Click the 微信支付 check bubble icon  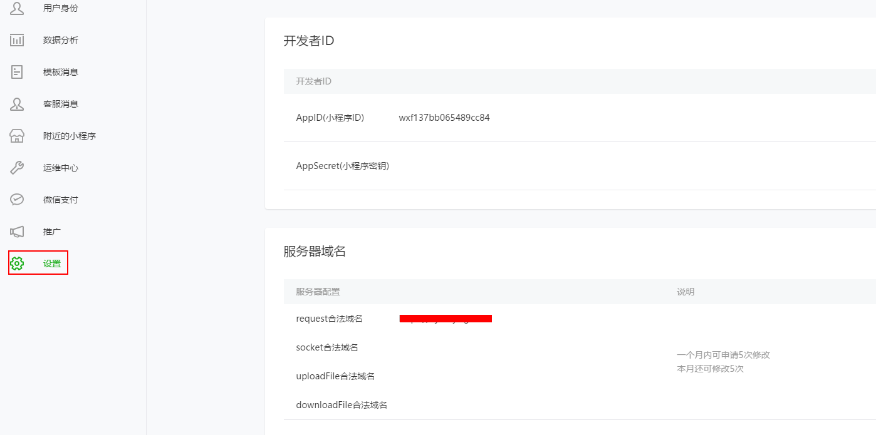17,200
